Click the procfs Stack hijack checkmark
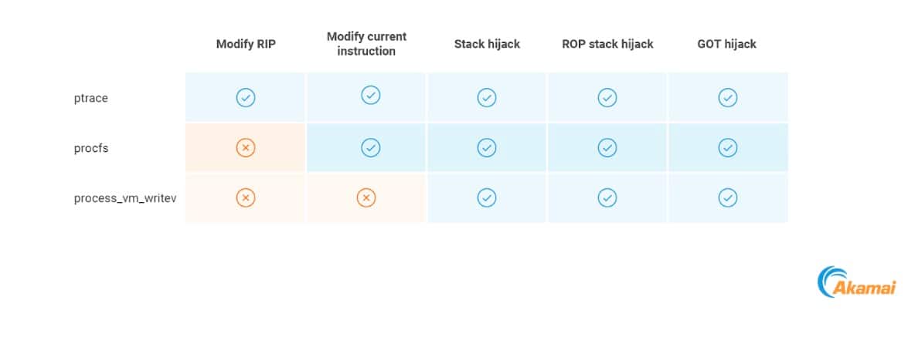 [487, 147]
